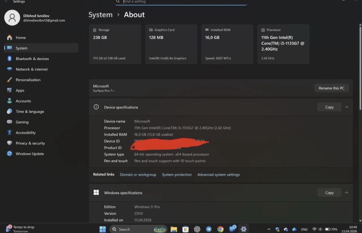The image size is (362, 233).
Task: Open the Wi-Fi network tray icon
Action: tap(314, 229)
